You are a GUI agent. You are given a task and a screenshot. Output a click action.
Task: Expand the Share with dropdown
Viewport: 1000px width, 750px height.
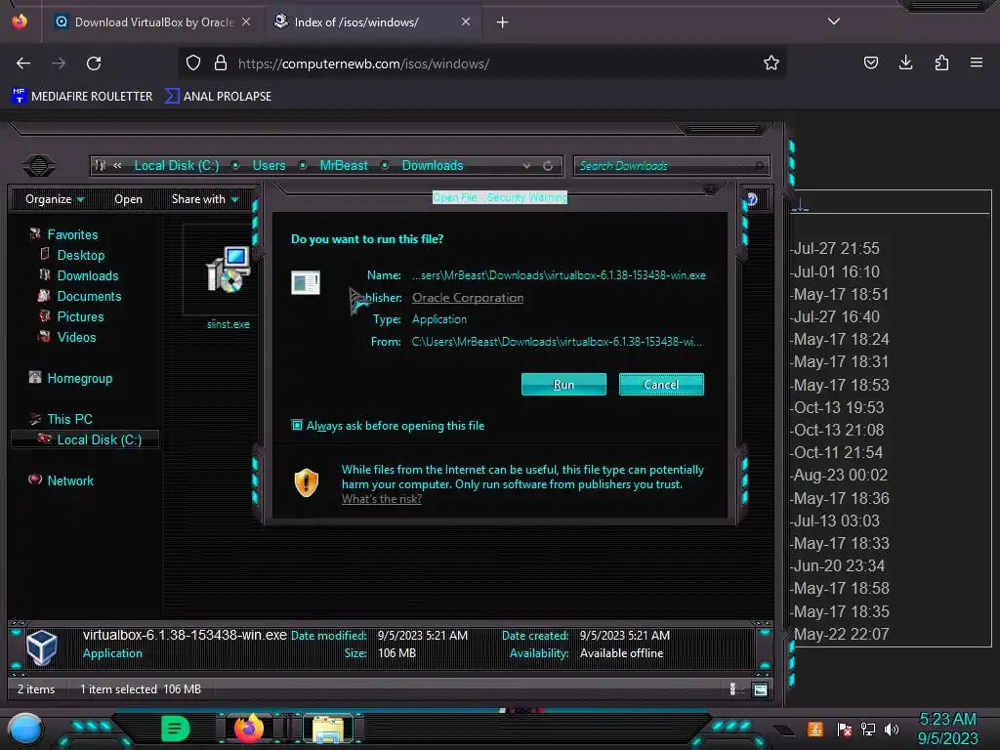point(205,199)
